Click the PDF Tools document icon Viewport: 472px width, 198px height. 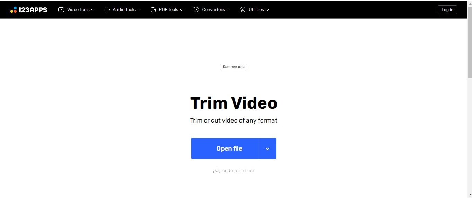pyautogui.click(x=153, y=10)
